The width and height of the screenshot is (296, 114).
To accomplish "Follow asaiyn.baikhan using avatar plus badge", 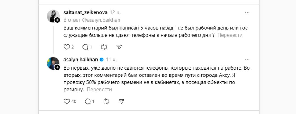I will tap(58, 67).
